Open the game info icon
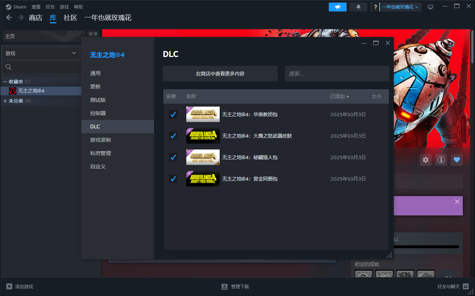 point(441,160)
